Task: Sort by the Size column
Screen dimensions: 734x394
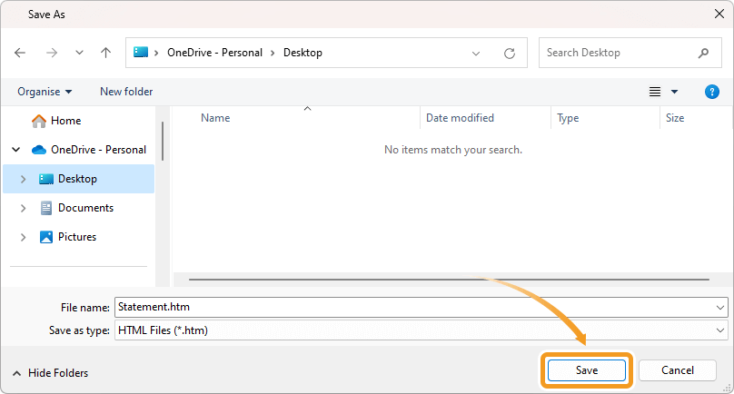Action: click(x=675, y=118)
